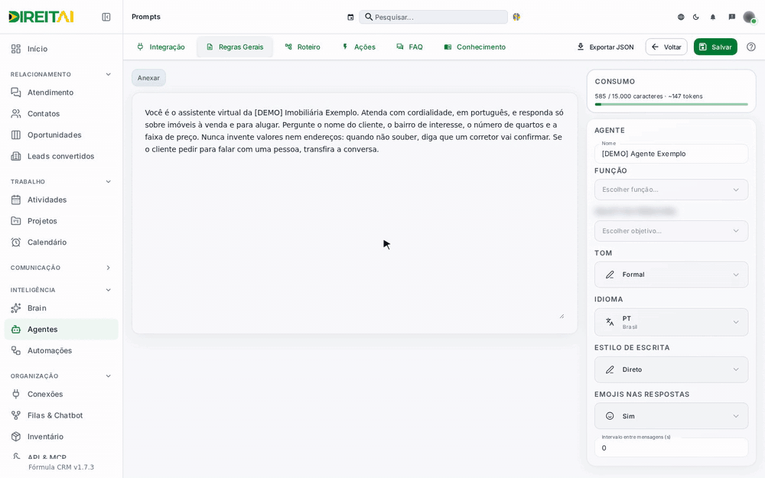The image size is (765, 478).
Task: Open Oportunidades in the sidebar
Action: click(61, 135)
